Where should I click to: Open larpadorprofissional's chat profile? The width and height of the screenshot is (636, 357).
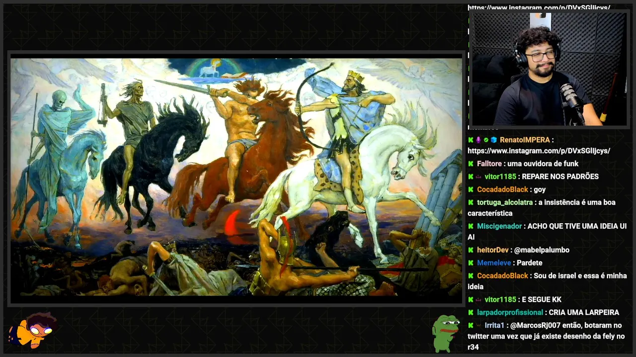pyautogui.click(x=510, y=312)
